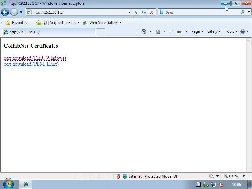This screenshot has height=189, width=252.
Task: Toggle Compatibility View icon
Action: (136, 12)
